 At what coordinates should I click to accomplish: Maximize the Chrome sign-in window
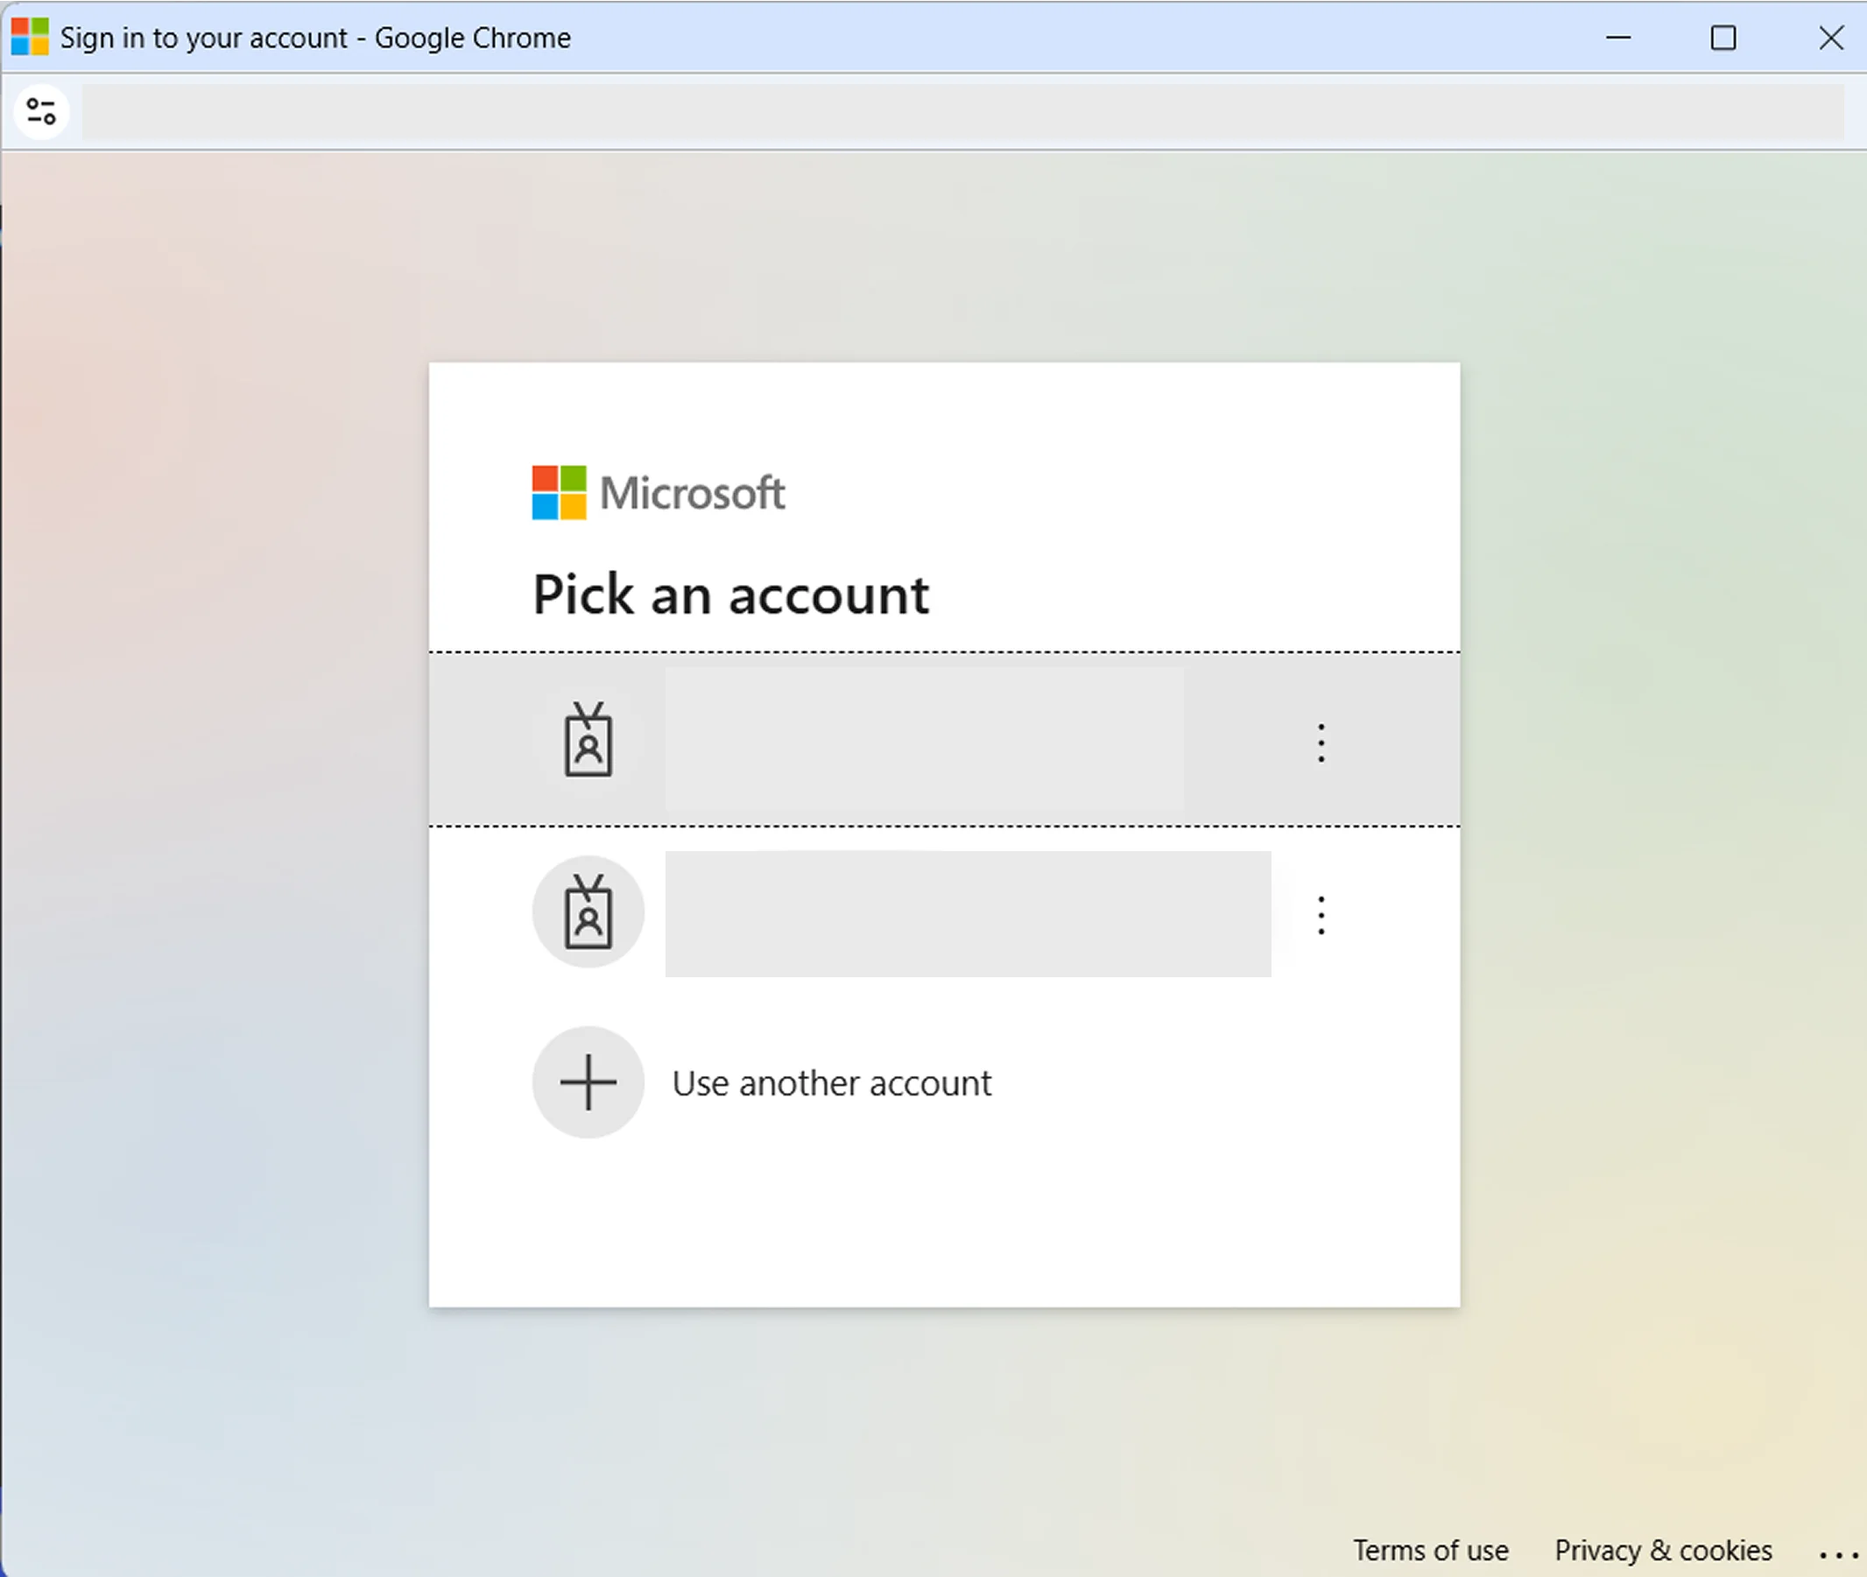coord(1723,38)
